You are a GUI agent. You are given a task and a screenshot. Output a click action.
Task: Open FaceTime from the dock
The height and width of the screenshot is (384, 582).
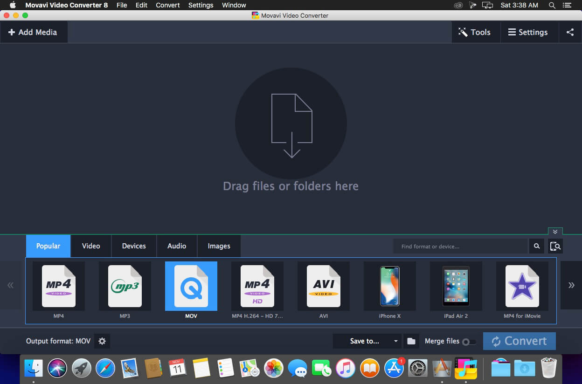point(322,368)
